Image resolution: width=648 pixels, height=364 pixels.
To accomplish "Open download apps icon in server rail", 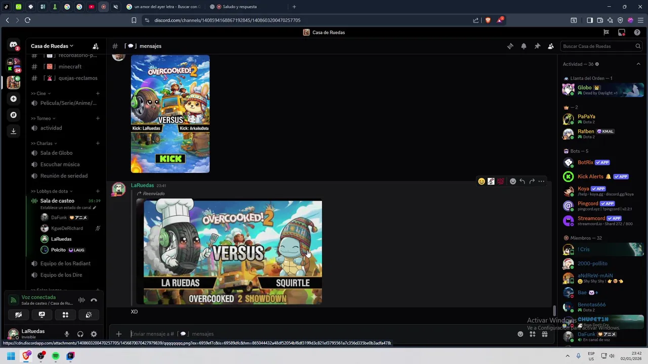I will point(14,131).
